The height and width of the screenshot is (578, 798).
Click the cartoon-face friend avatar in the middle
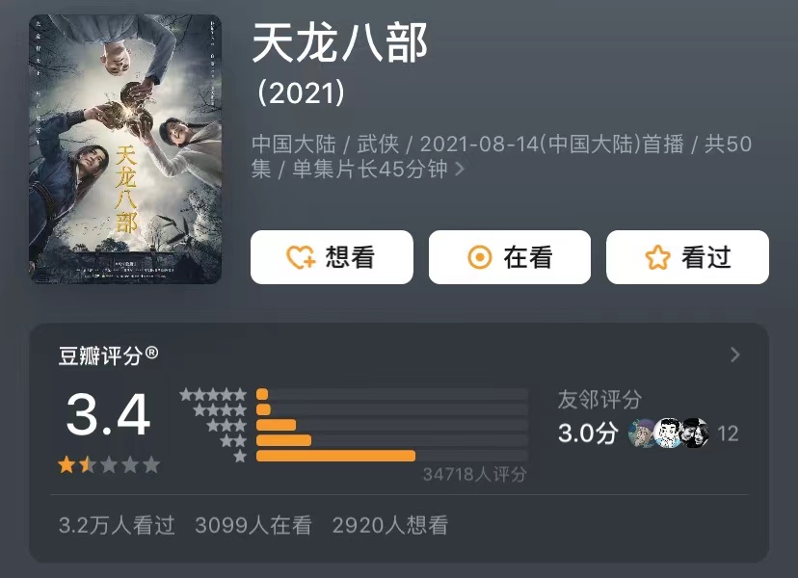pyautogui.click(x=668, y=433)
